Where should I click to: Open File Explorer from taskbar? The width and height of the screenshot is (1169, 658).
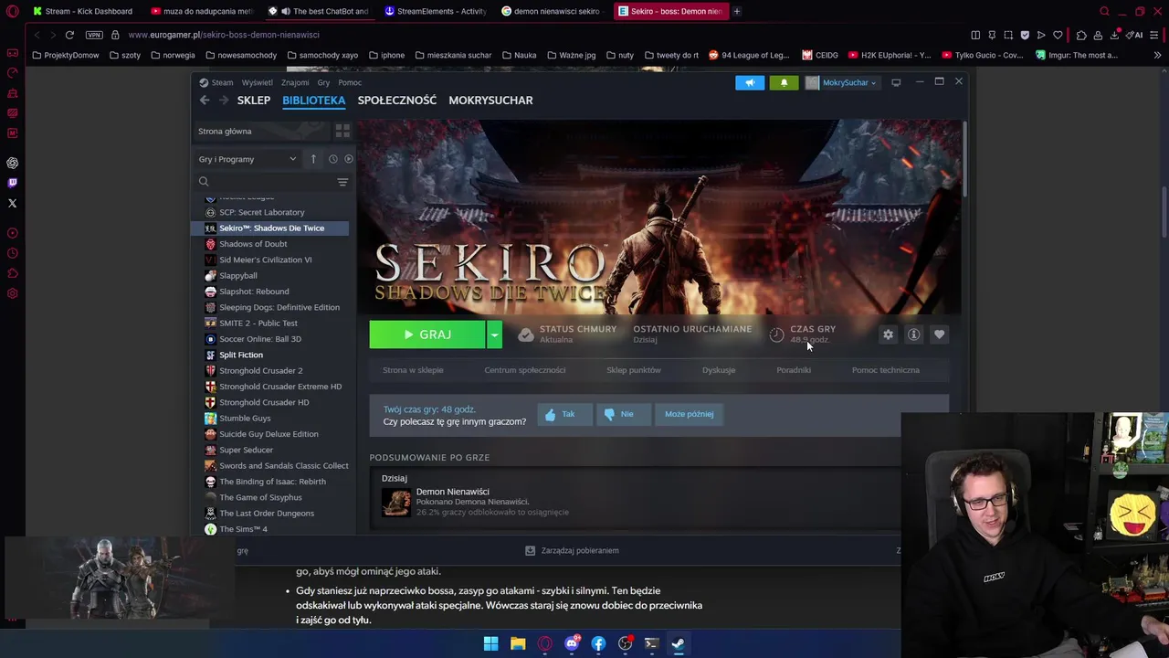click(518, 643)
